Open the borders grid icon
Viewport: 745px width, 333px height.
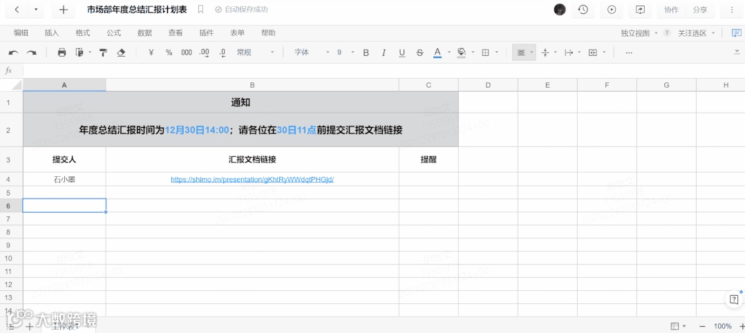click(x=485, y=53)
